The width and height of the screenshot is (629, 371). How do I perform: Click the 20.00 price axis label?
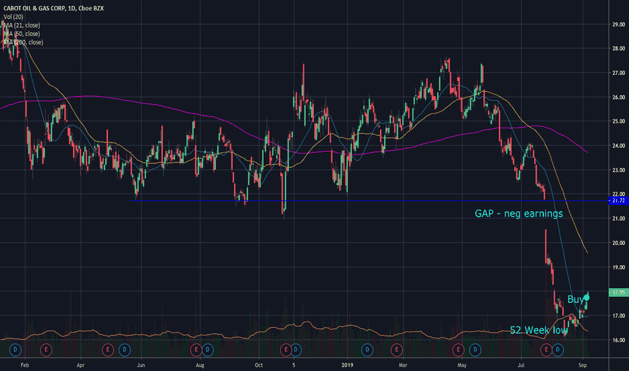[618, 243]
